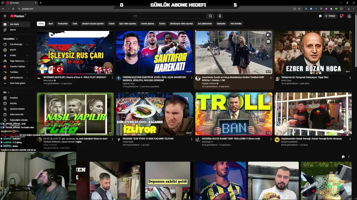Click the Maxmarine channel name
Viewport: 357px width, 200px height.
click(48, 81)
